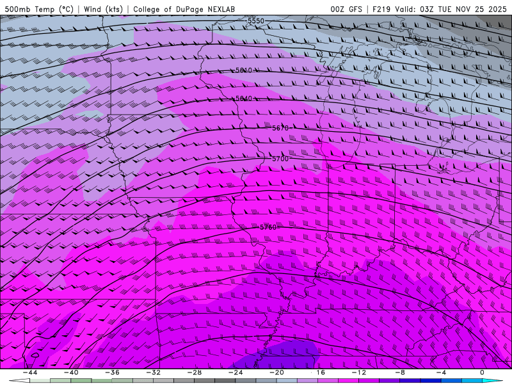The image size is (512, 384).
Task: Click the '500mb Temp (°C)' title text
Action: pyautogui.click(x=39, y=9)
